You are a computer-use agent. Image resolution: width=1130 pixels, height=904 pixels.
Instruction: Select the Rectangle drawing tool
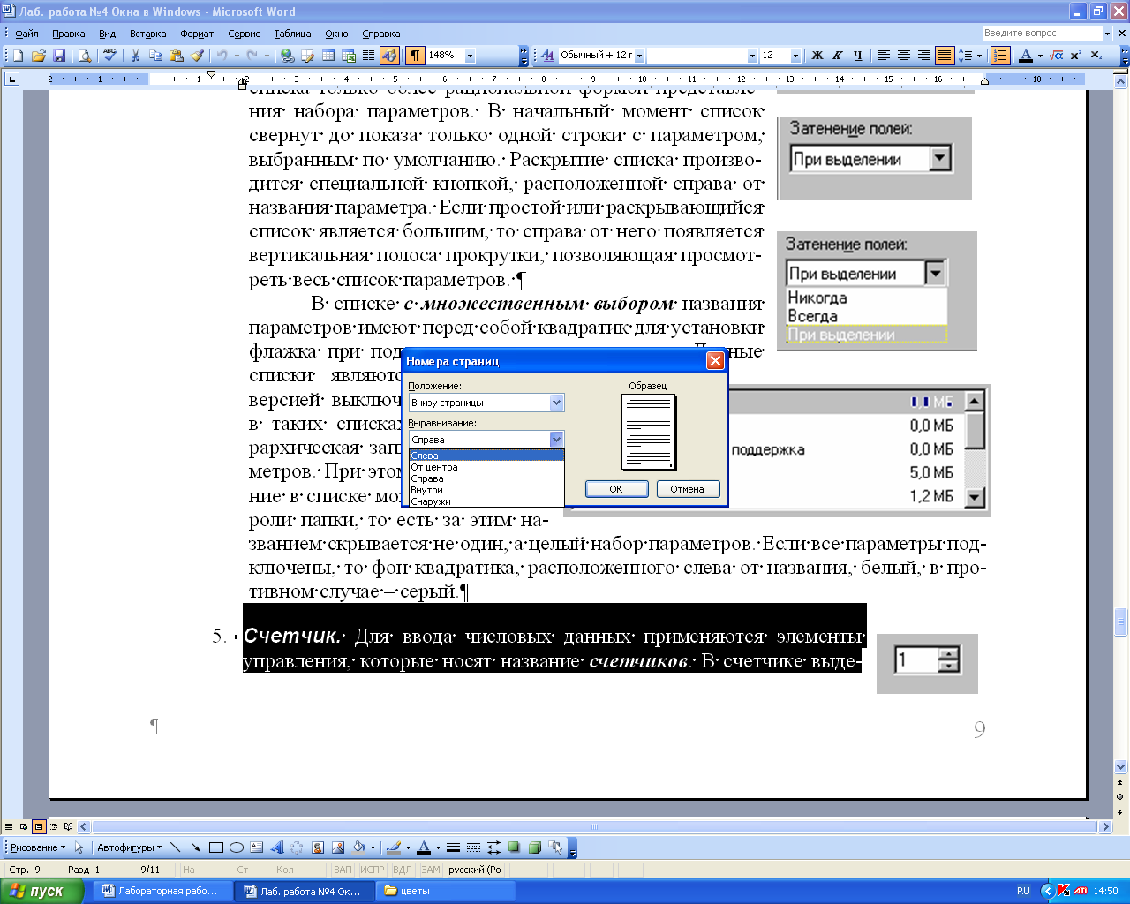pyautogui.click(x=215, y=847)
